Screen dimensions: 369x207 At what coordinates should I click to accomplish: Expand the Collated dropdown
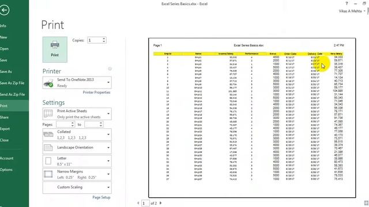coord(77,135)
